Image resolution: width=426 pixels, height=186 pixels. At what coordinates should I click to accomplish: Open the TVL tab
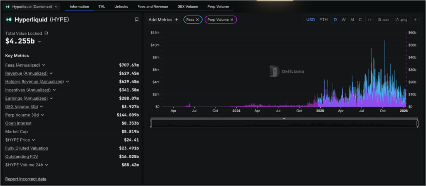(x=102, y=7)
